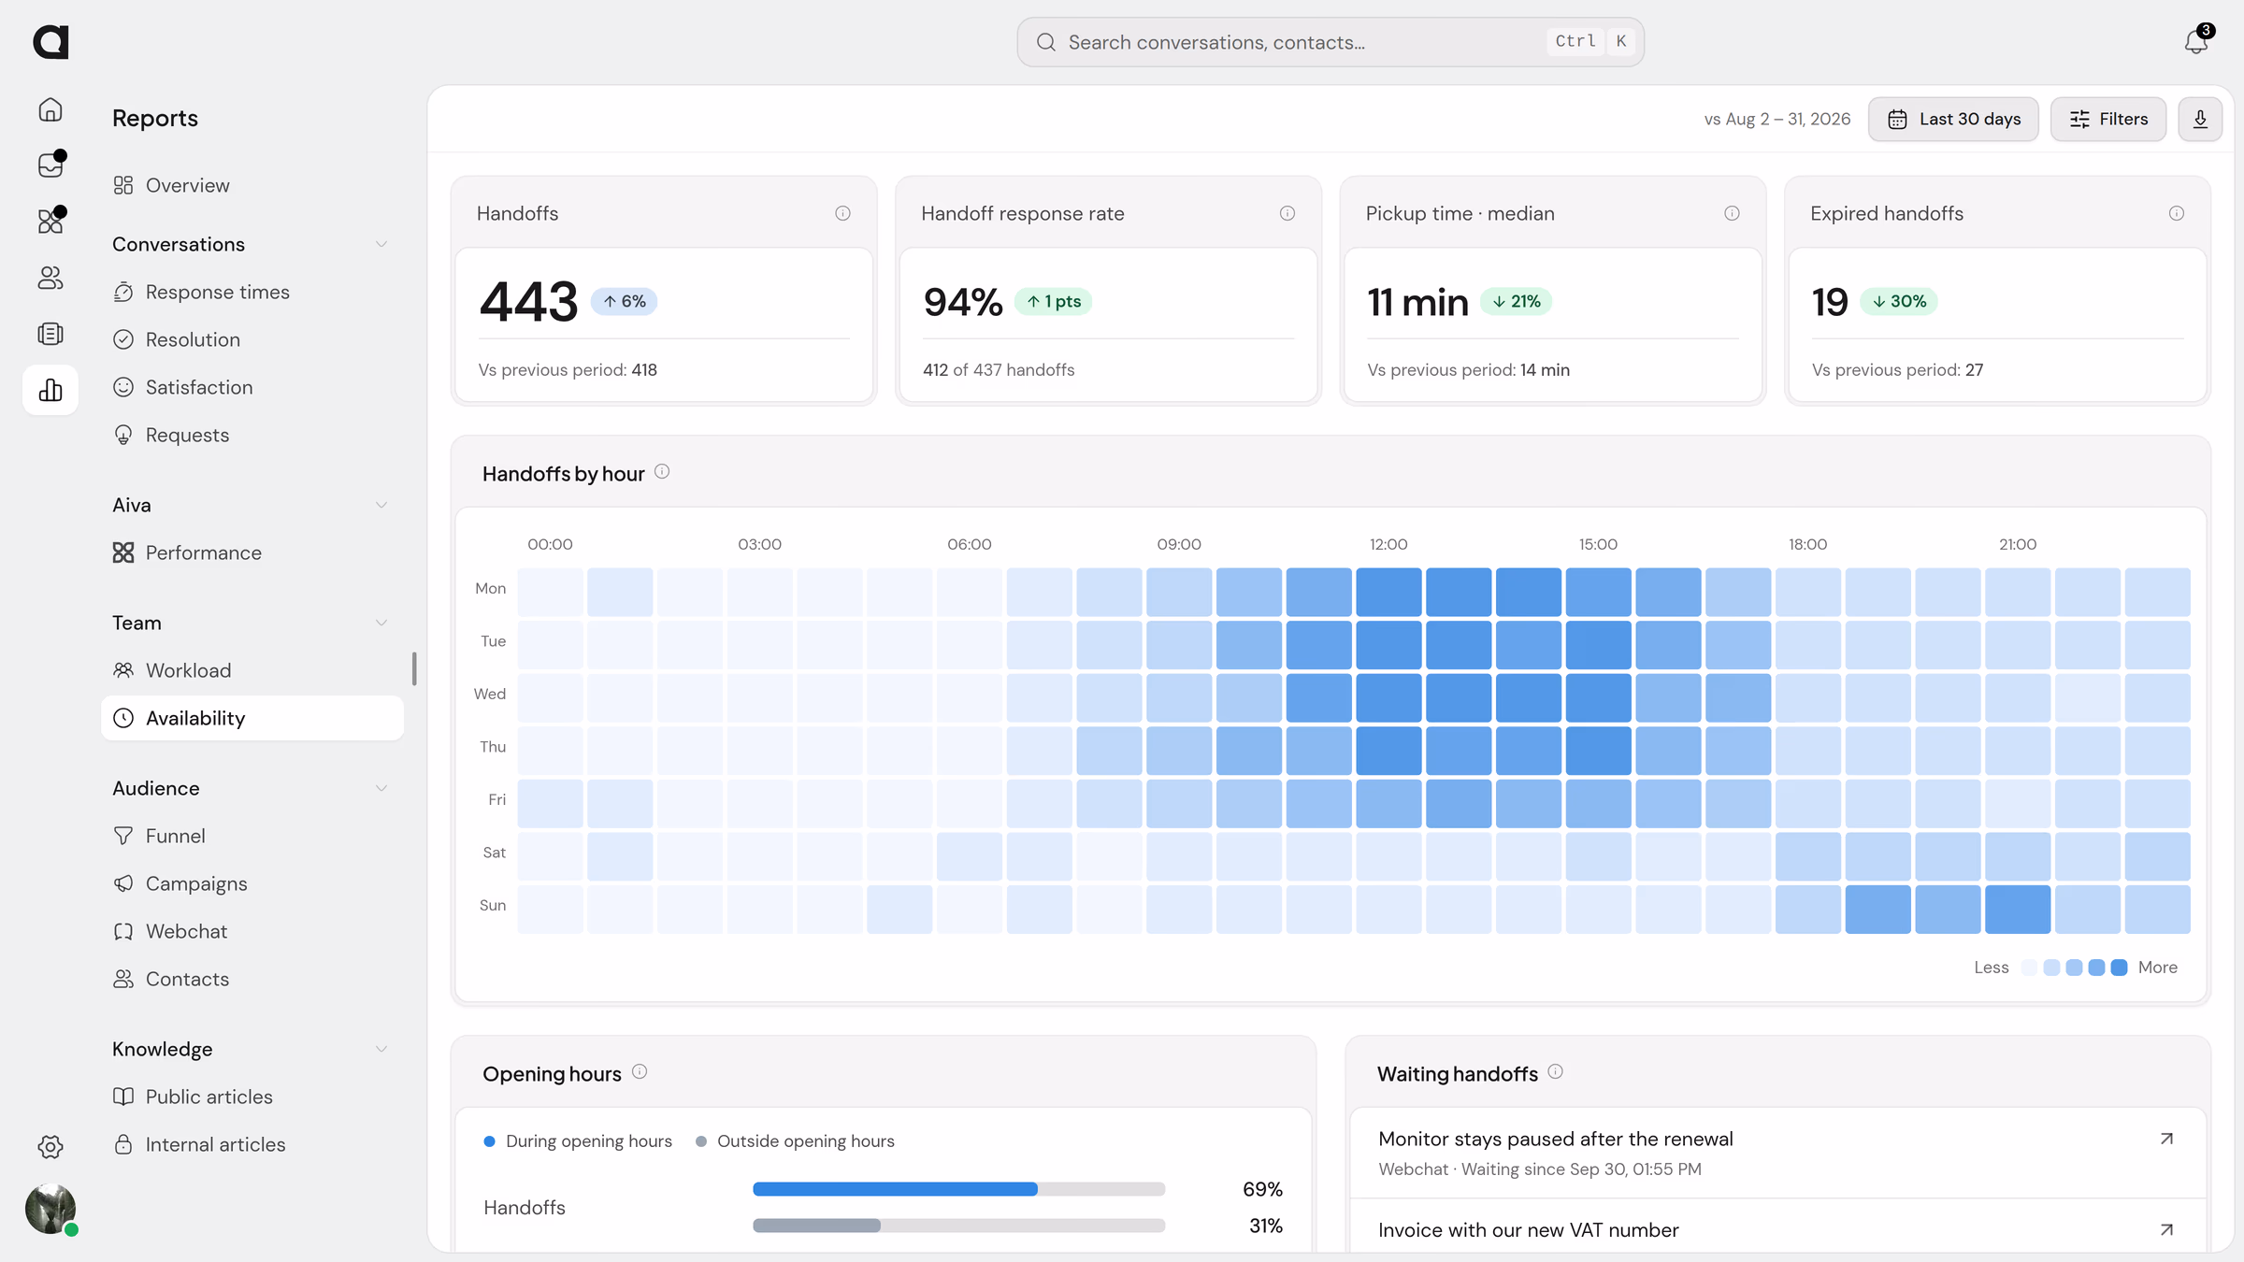The width and height of the screenshot is (2244, 1262).
Task: Open the inbox icon in the left rail
Action: point(50,165)
